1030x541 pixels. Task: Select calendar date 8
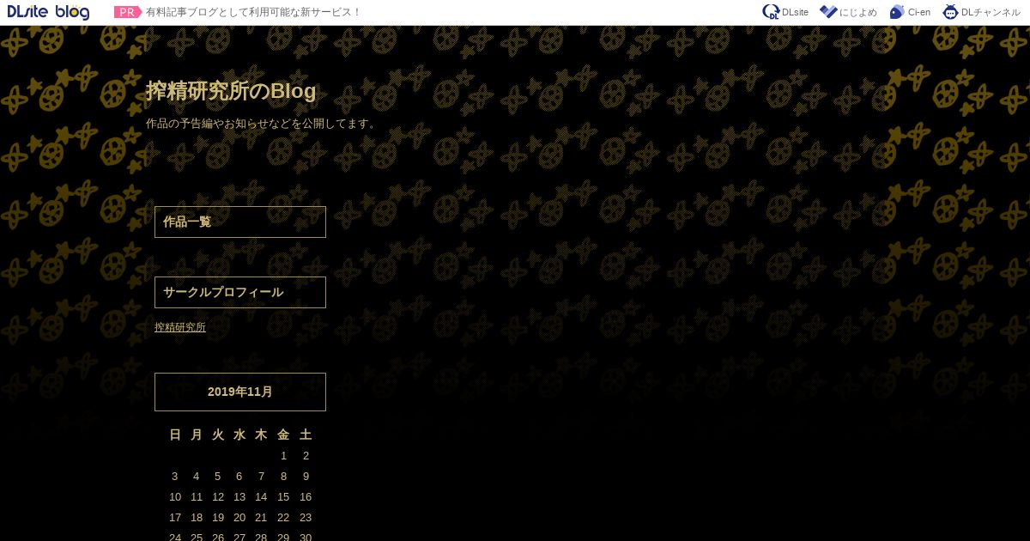pyautogui.click(x=283, y=477)
